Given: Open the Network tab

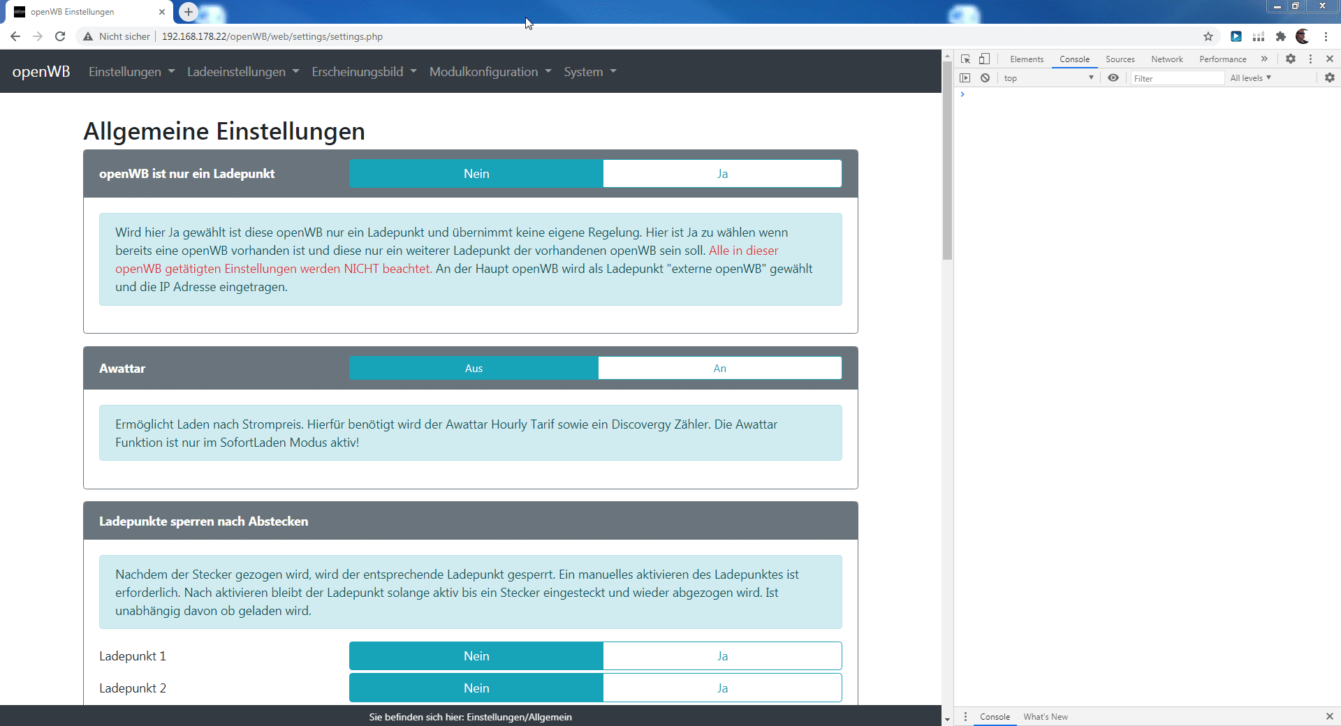Looking at the screenshot, I should [1167, 59].
